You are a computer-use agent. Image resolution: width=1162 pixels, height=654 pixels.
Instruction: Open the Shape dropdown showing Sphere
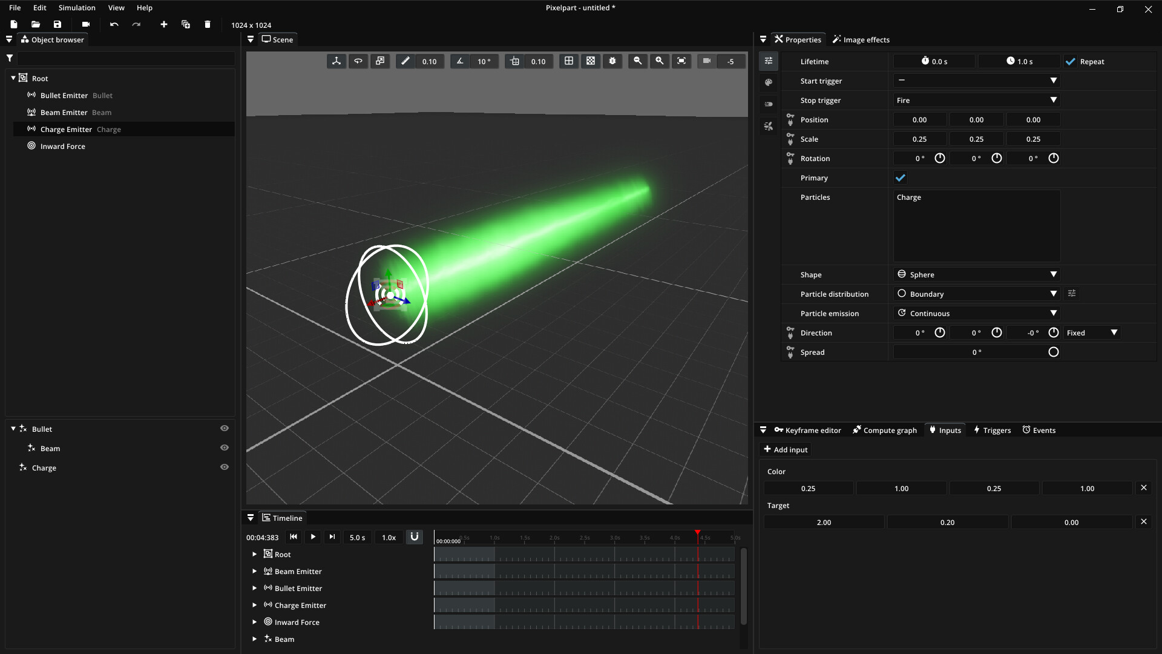click(977, 274)
